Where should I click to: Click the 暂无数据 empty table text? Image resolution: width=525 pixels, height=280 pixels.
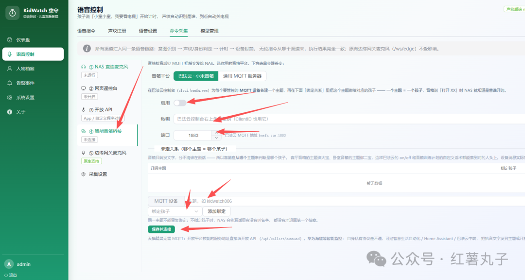(x=374, y=183)
